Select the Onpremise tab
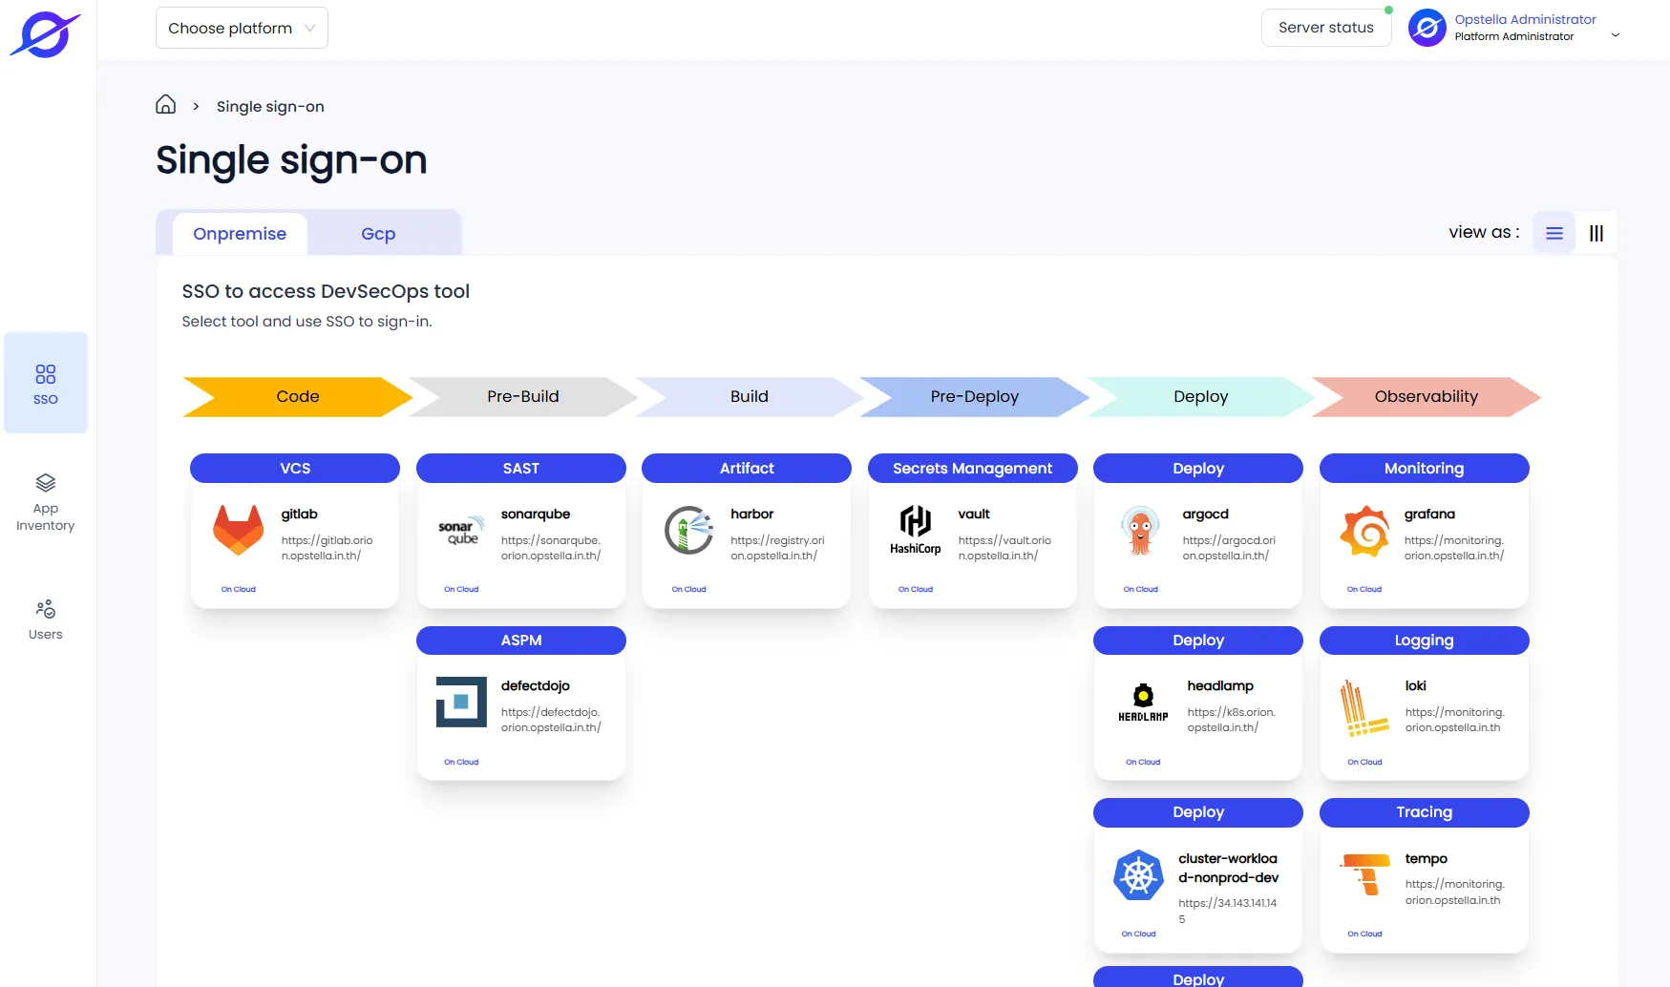1670x987 pixels. click(x=240, y=234)
